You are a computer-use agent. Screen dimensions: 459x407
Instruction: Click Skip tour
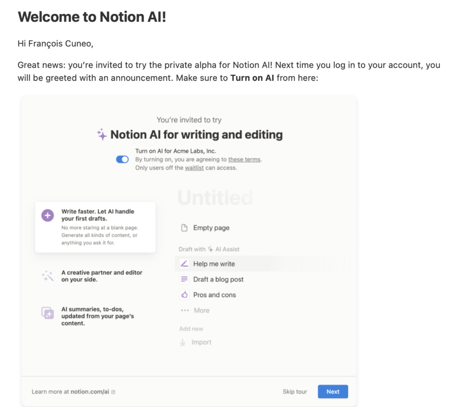coord(294,392)
